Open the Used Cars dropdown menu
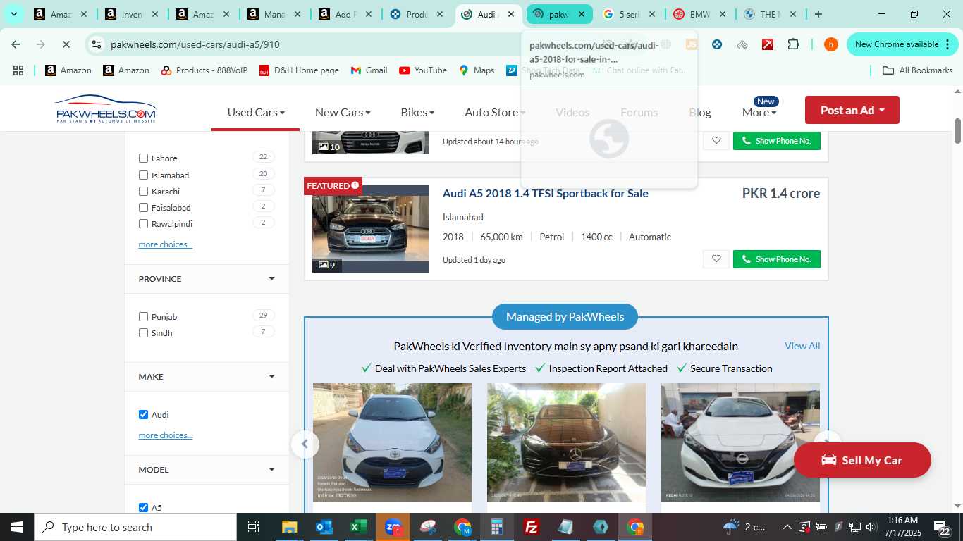This screenshot has height=541, width=963. (256, 112)
